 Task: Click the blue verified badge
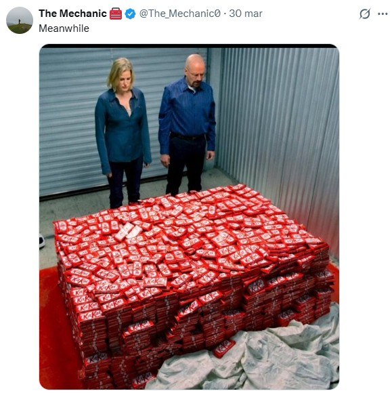tap(130, 14)
